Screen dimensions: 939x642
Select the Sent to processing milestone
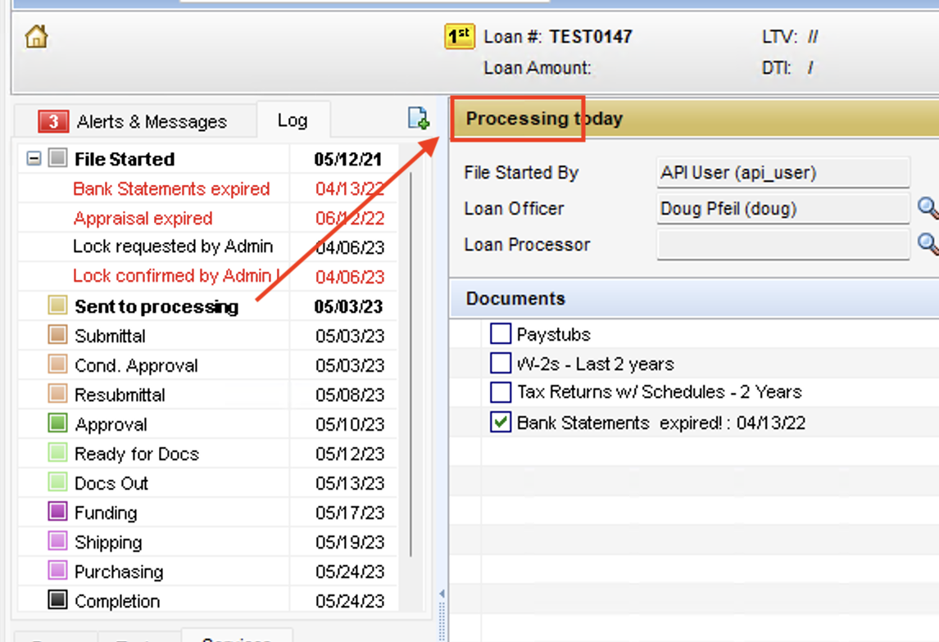coord(156,306)
